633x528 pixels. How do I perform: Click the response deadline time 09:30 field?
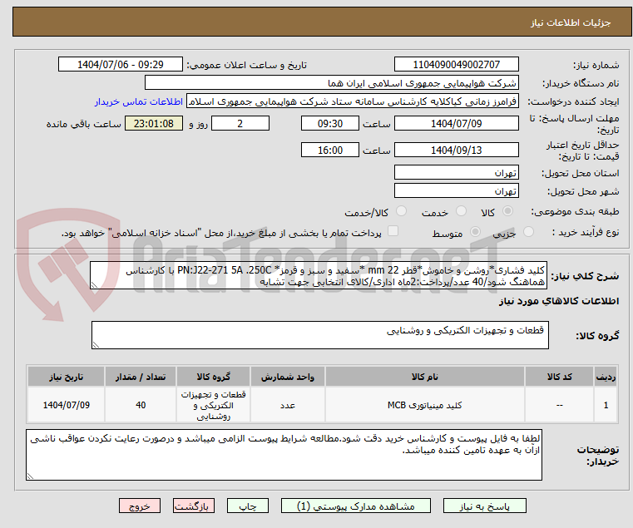[x=330, y=124]
